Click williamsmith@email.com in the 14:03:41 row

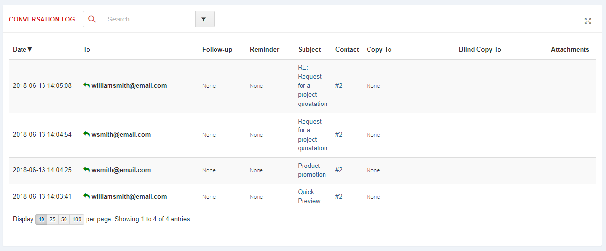[x=129, y=196]
